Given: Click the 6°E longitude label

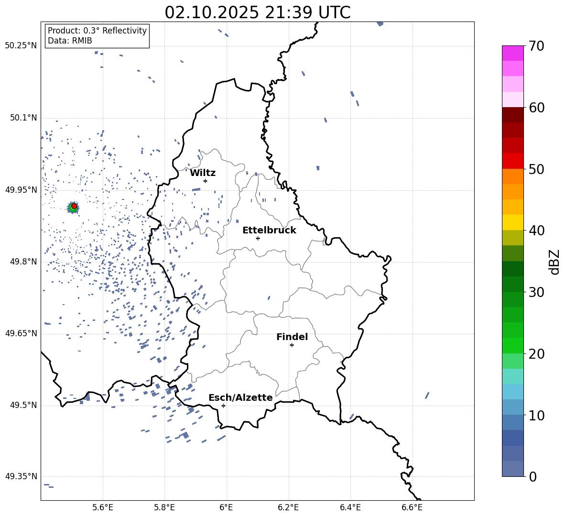Looking at the screenshot, I should pyautogui.click(x=226, y=507).
